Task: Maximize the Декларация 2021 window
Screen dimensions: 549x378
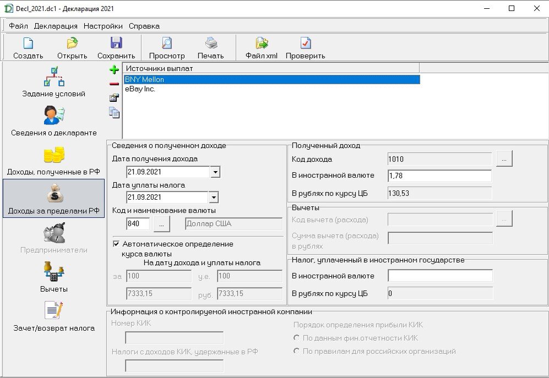Action: (x=512, y=8)
